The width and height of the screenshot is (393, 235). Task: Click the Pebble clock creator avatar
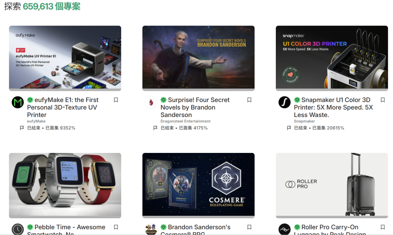click(x=18, y=229)
